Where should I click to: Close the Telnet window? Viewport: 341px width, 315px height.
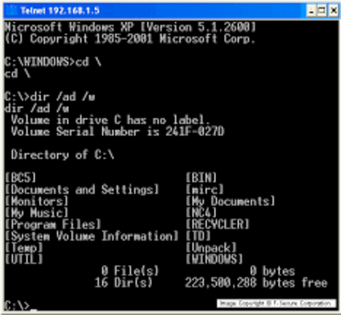click(334, 10)
